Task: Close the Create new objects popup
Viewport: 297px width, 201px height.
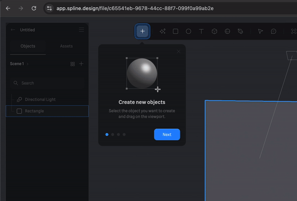Action: 179,51
